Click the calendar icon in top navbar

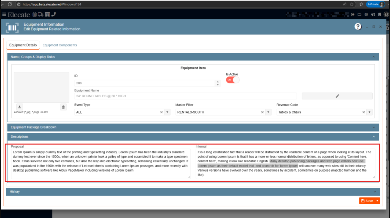(x=35, y=15)
